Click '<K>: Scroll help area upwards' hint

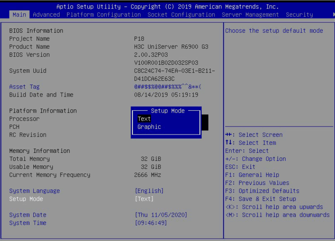(x=274, y=207)
